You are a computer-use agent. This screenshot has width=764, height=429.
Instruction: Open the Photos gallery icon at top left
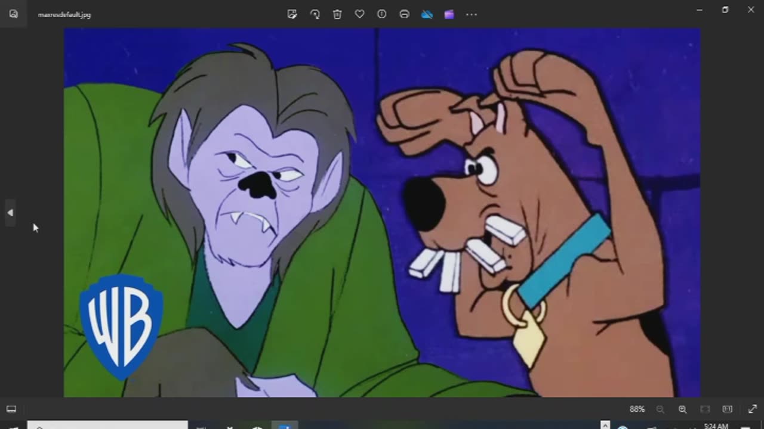click(14, 14)
